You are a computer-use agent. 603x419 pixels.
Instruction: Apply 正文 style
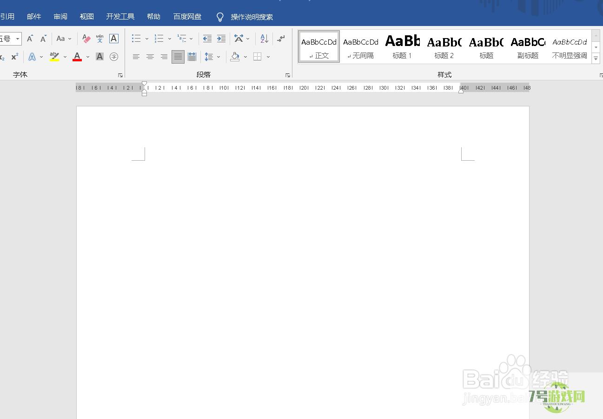click(319, 46)
